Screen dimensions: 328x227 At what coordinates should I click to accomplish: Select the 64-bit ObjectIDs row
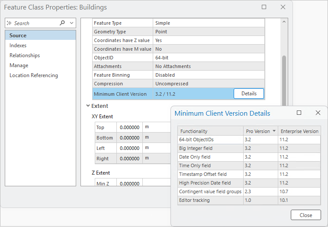click(249, 139)
